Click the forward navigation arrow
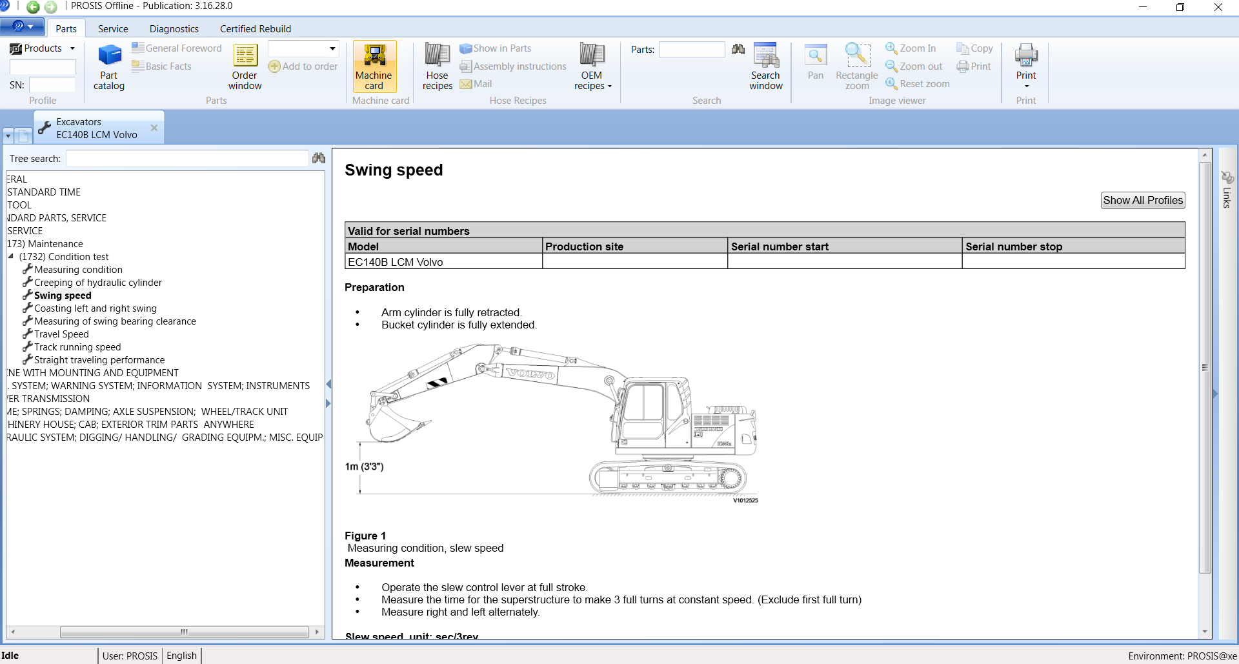 coord(51,7)
